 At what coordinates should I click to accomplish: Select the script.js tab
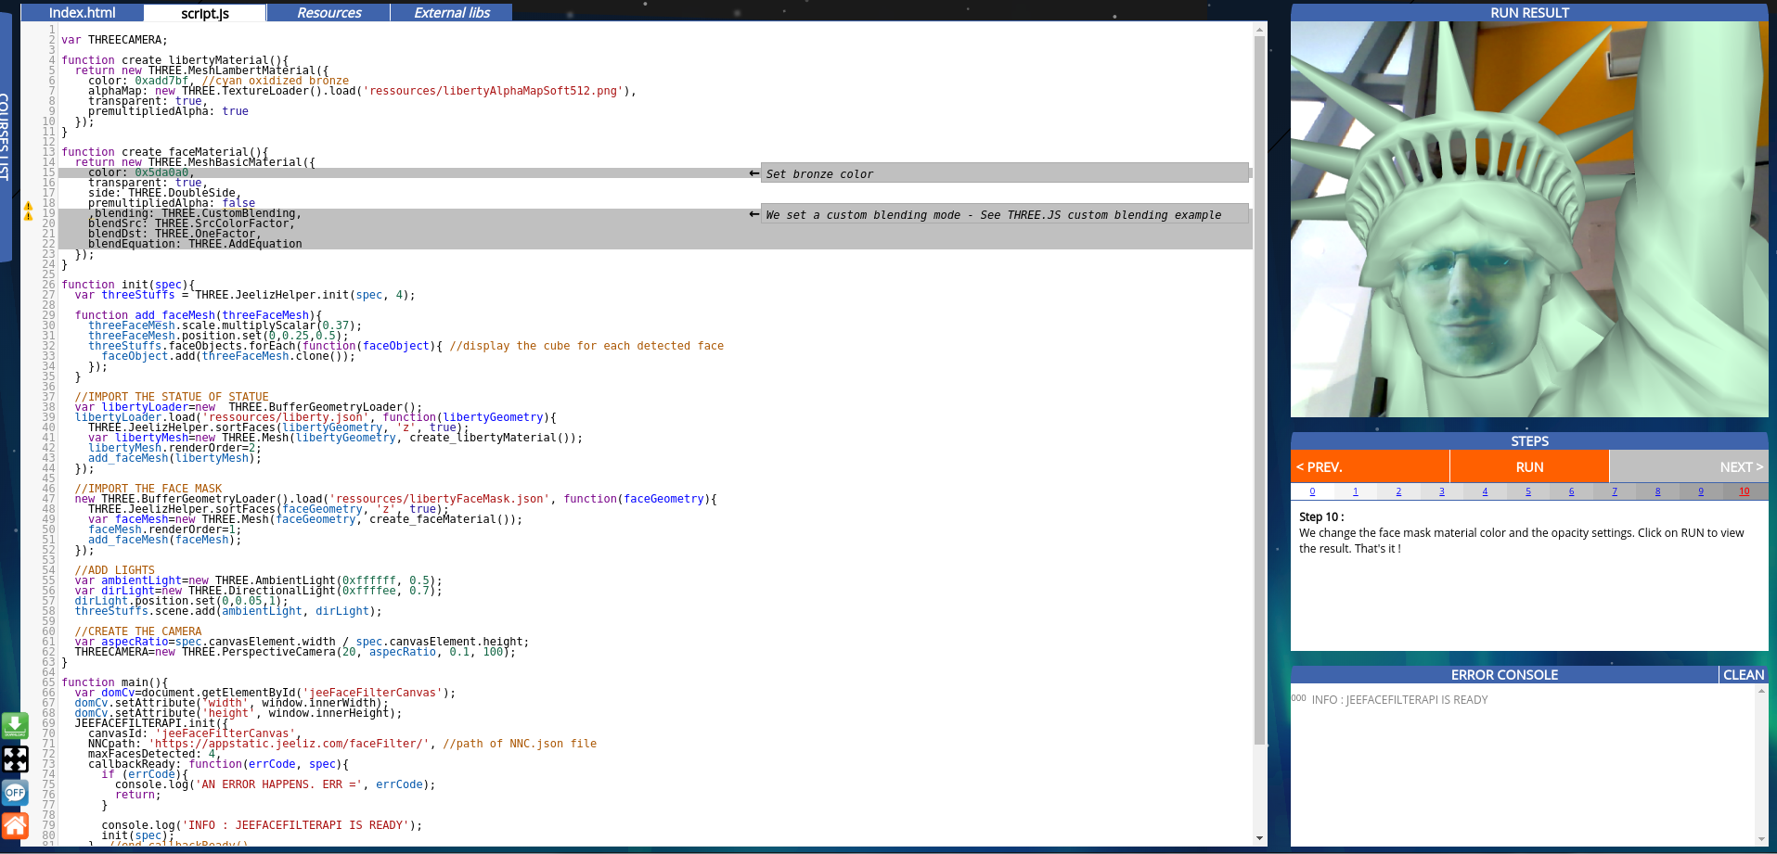tap(205, 13)
